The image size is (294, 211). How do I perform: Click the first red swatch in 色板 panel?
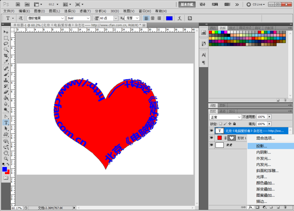[210, 32]
